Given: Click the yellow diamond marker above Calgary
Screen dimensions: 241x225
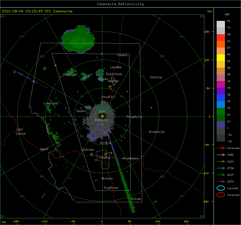Looking at the screenshot, I should point(106,154).
